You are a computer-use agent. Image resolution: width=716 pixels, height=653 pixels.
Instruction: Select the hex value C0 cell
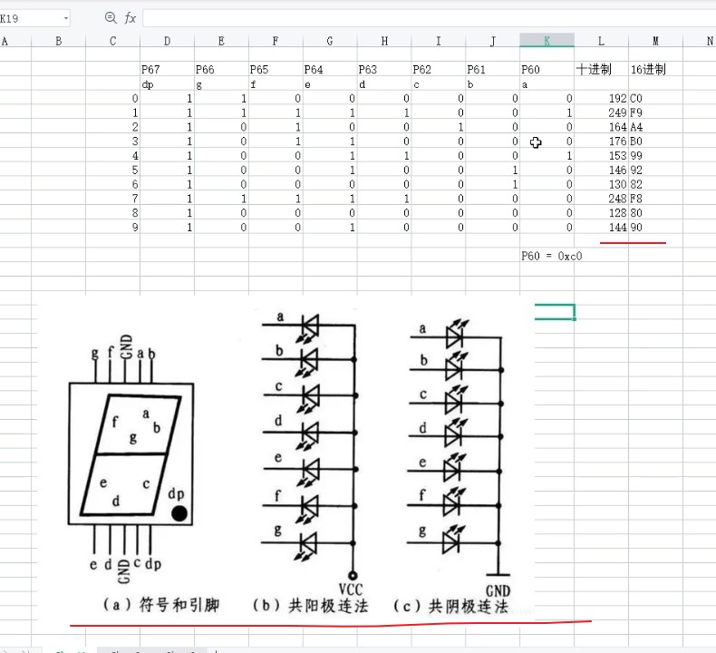[655, 98]
